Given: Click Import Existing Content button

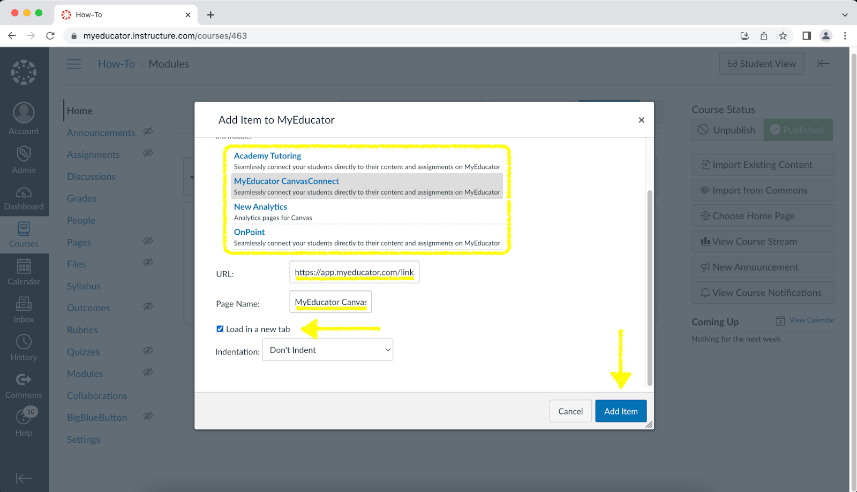Looking at the screenshot, I should tap(763, 165).
